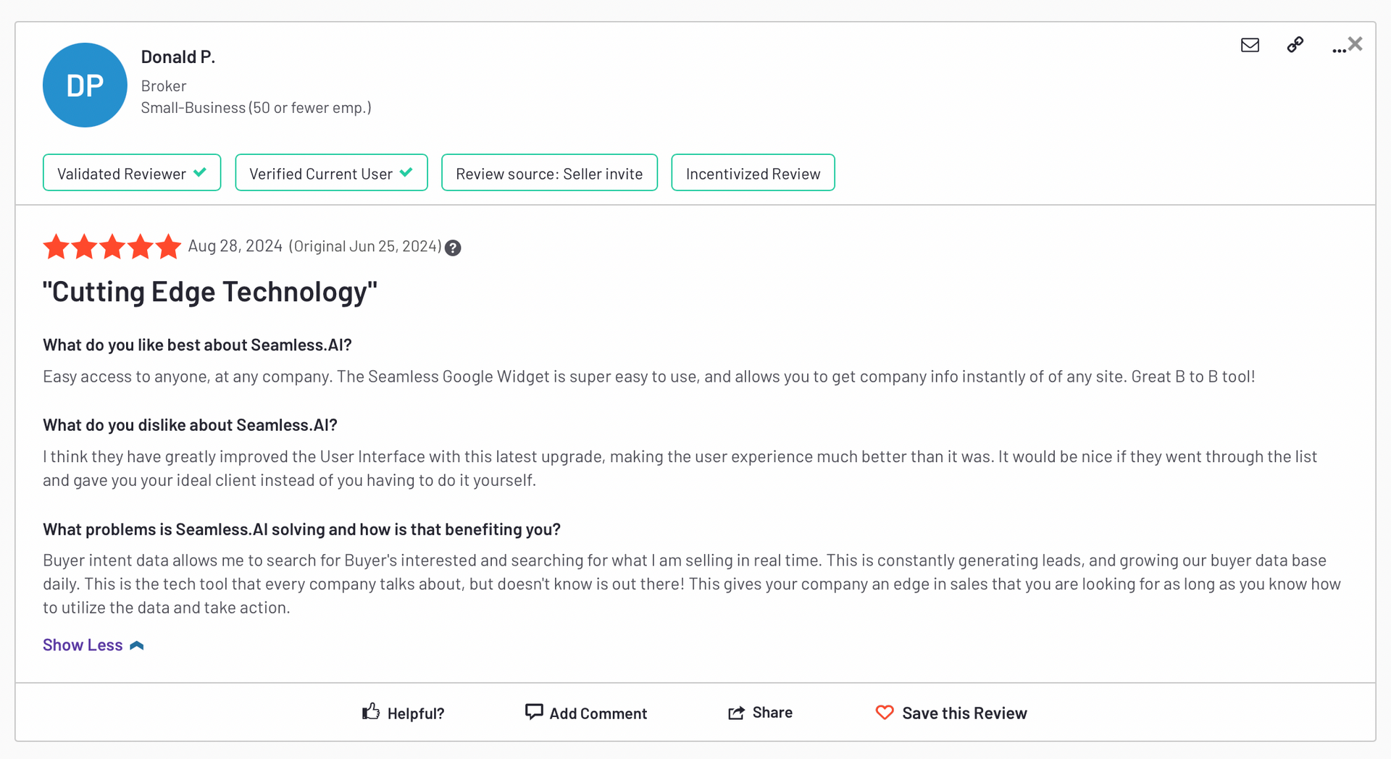
Task: Click Small-Business (50 or fewer emp.) text
Action: point(256,108)
